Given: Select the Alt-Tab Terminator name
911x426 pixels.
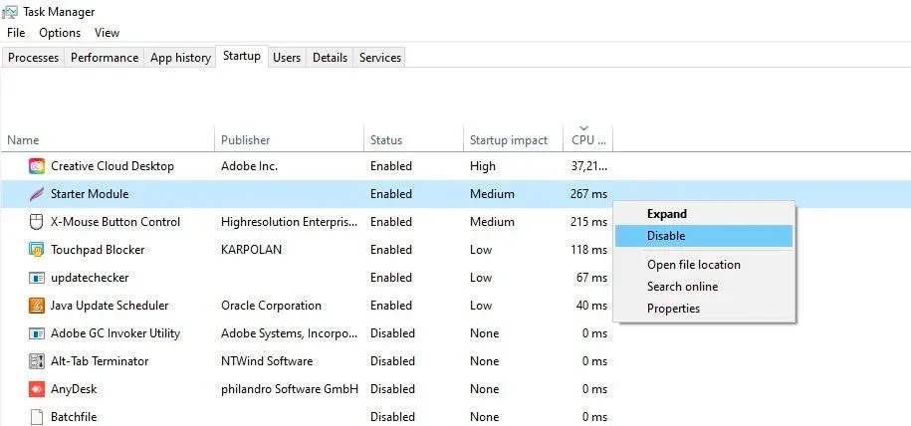Looking at the screenshot, I should (100, 361).
